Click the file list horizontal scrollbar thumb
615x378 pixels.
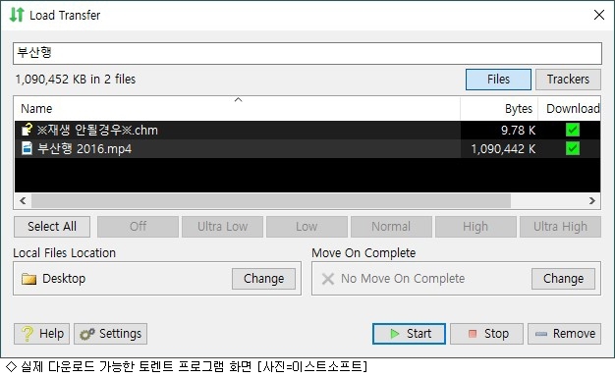(271, 200)
